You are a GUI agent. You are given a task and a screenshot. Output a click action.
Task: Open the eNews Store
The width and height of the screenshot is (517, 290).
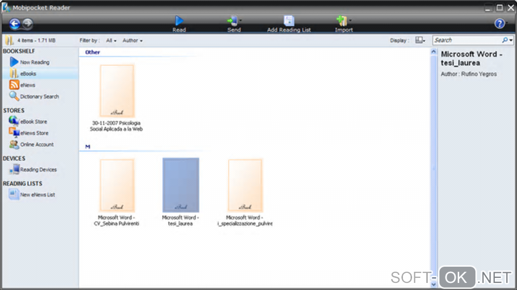click(29, 133)
